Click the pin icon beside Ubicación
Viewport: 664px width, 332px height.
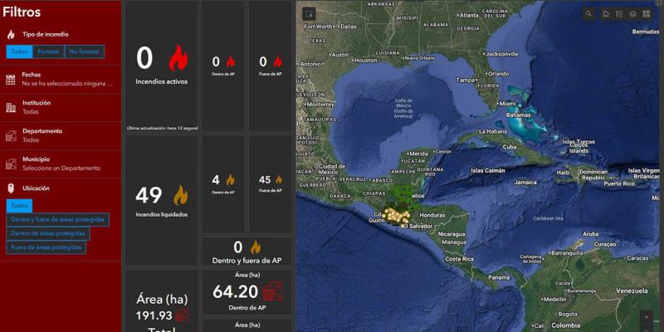pos(11,188)
